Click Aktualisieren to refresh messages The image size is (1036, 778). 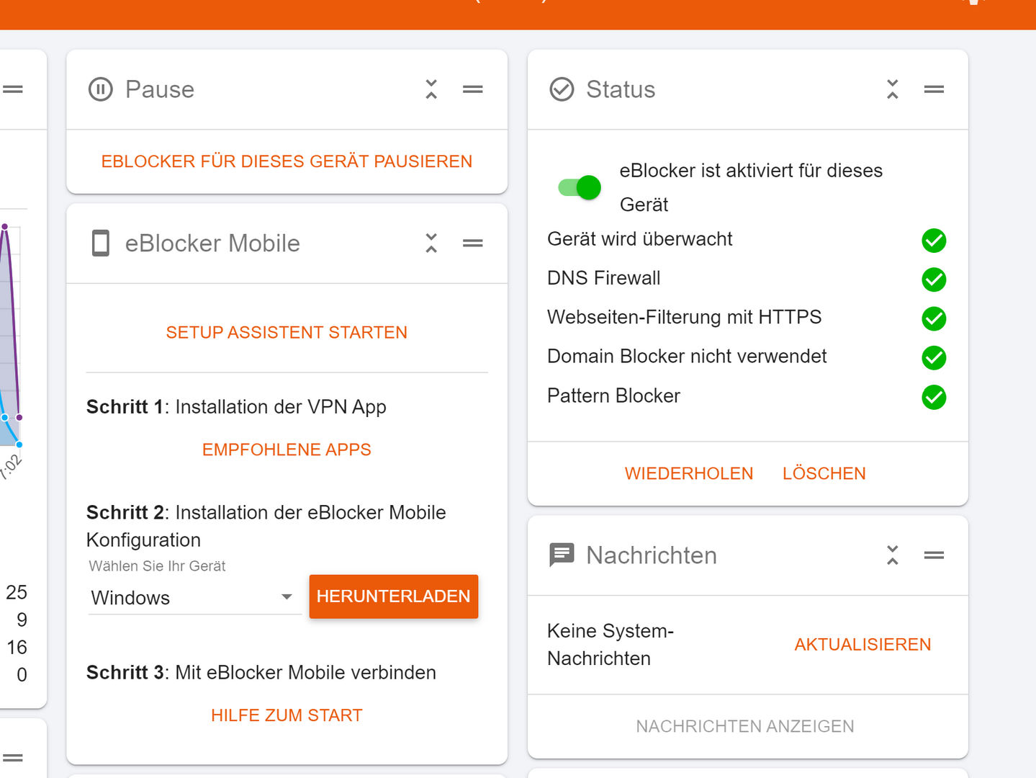coord(862,645)
